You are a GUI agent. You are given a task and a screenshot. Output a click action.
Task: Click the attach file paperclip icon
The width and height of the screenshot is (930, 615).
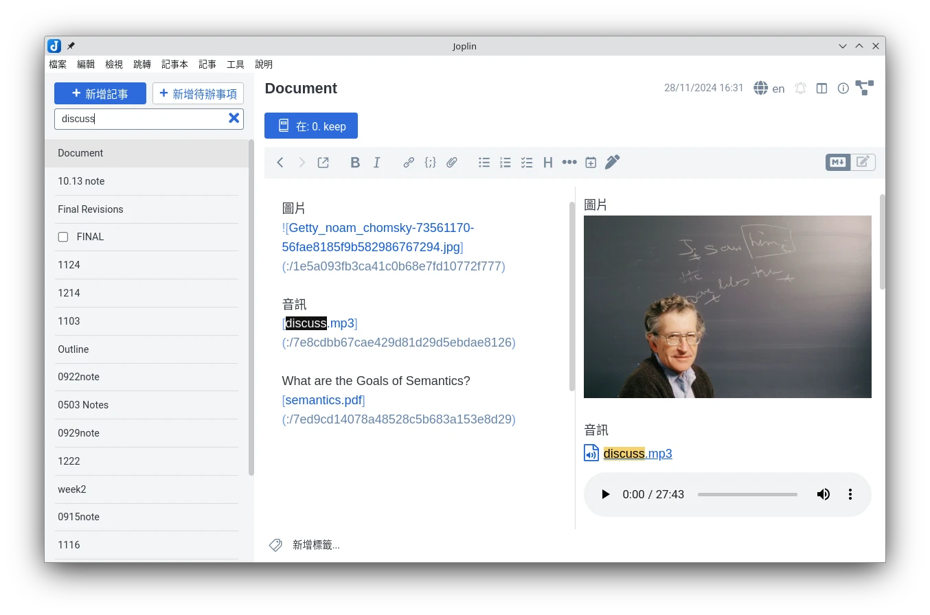pos(451,163)
